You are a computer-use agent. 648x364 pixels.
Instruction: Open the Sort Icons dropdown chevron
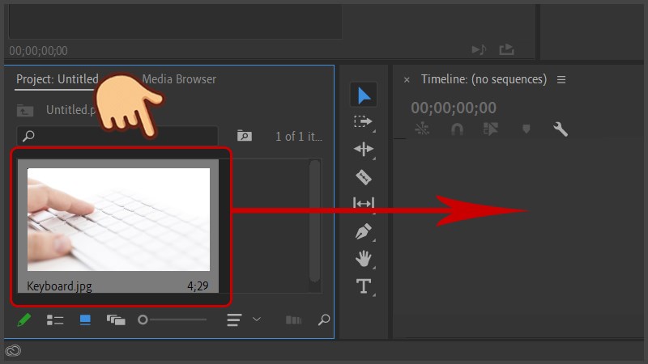[x=257, y=320]
